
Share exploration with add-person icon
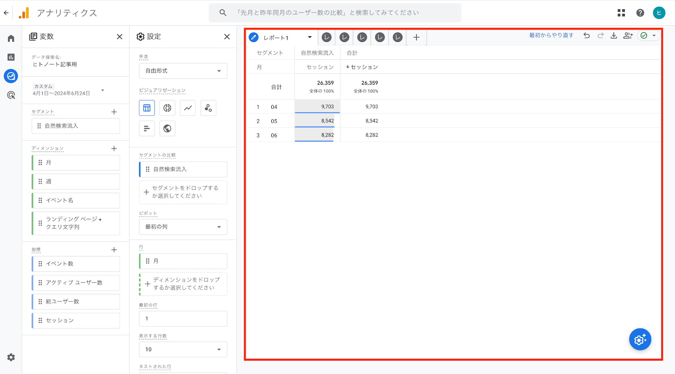click(x=628, y=35)
